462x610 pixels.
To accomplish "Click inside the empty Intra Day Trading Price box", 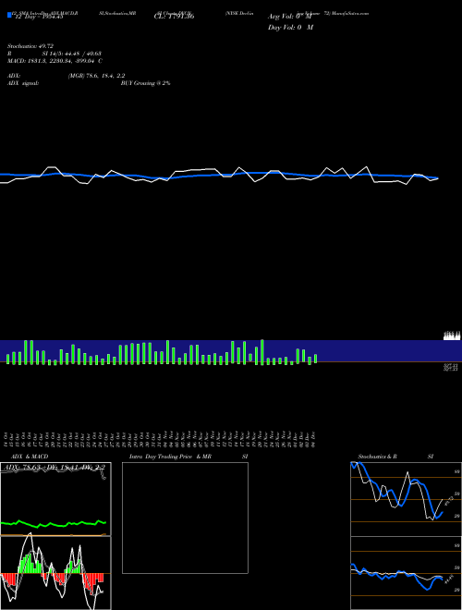I will coord(185,518).
